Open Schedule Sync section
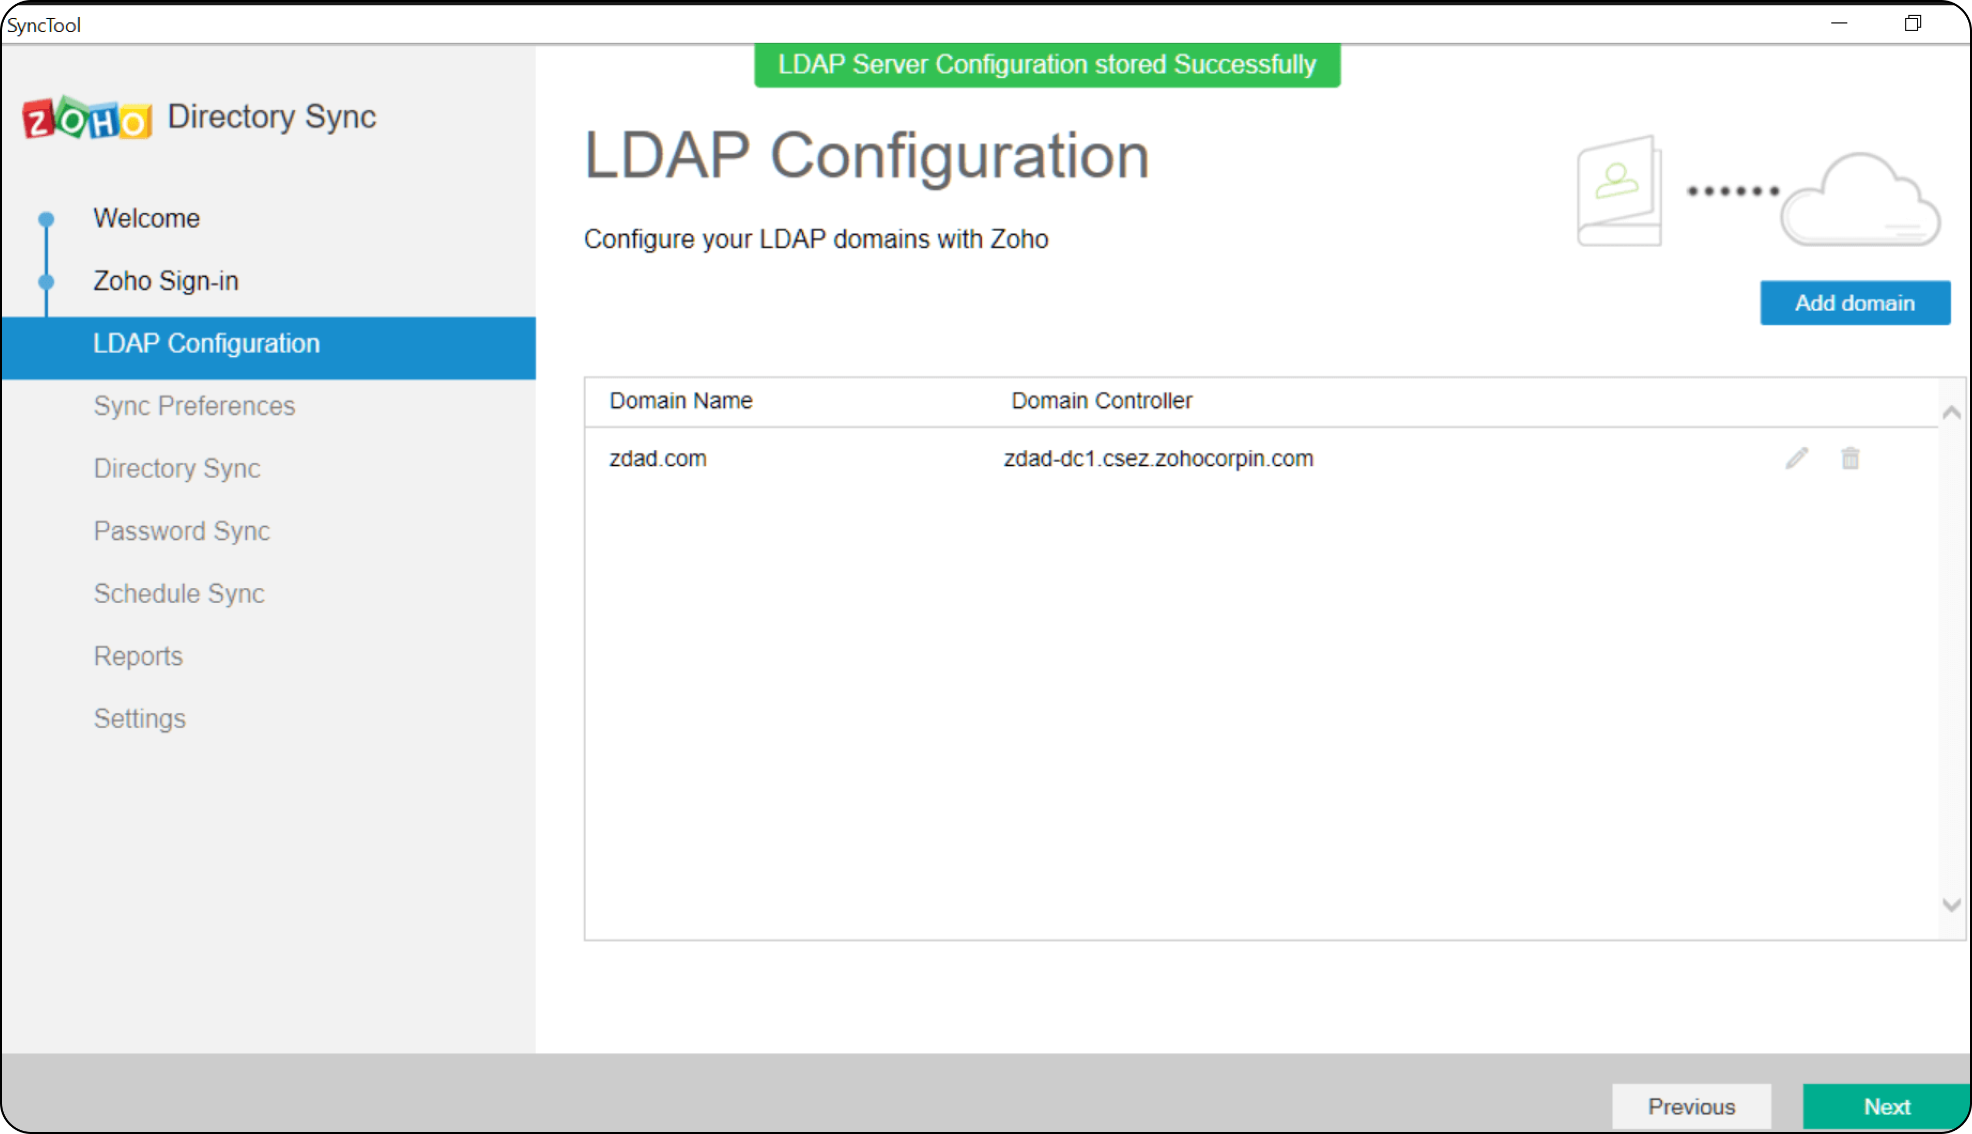The width and height of the screenshot is (1972, 1134). coord(179,594)
